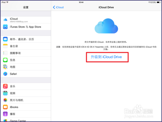Tap the 10:44 clock in status bar
Viewport: 162px width, 122px height.
coord(81,2)
